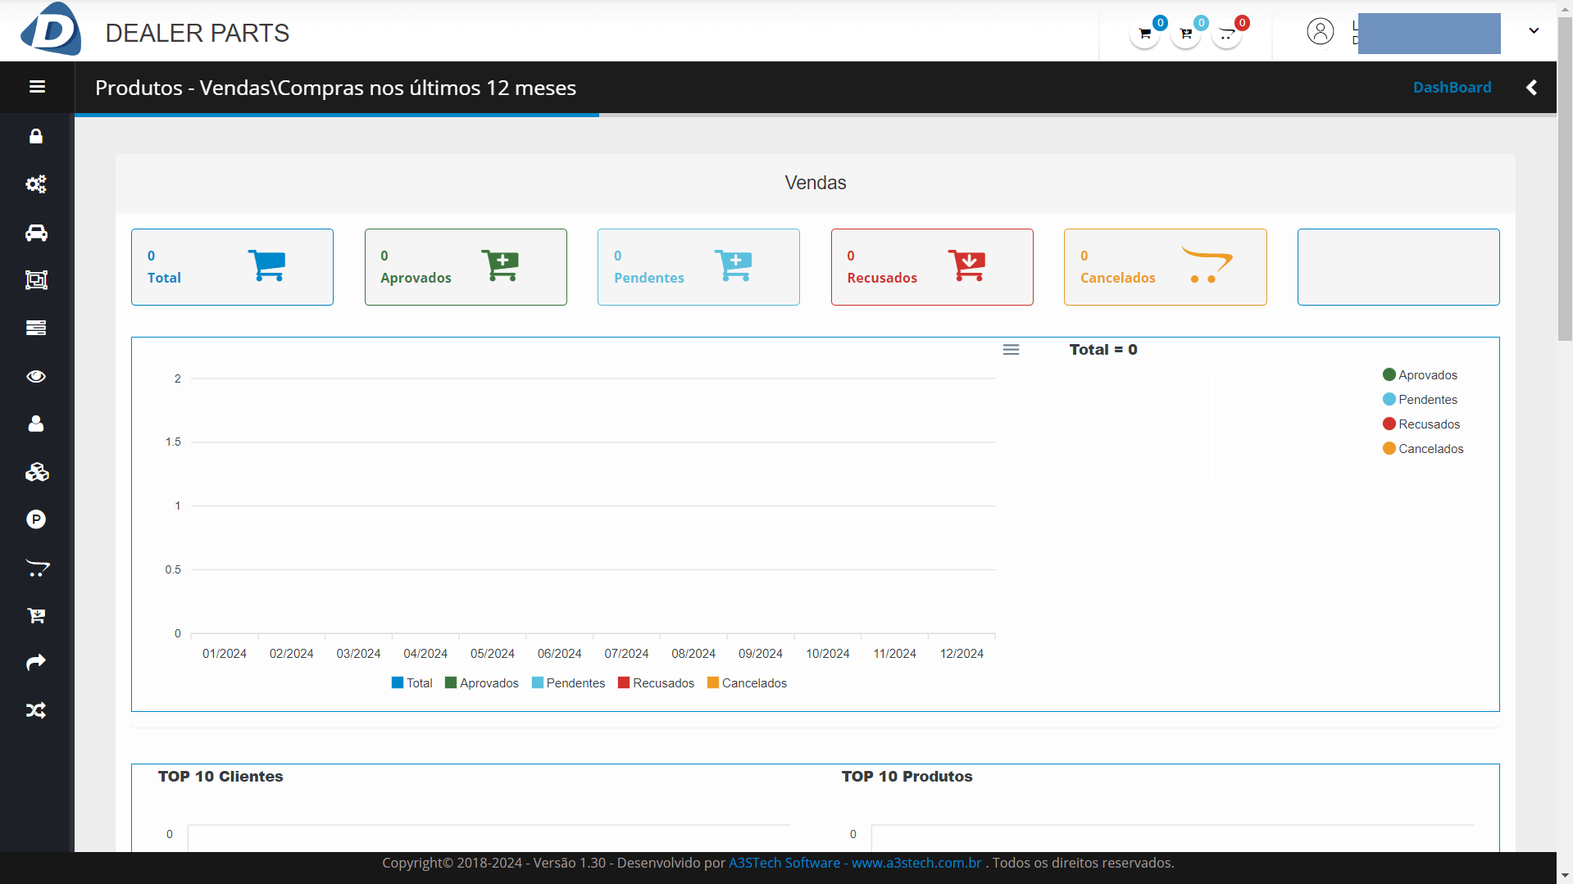Click the lock icon in sidebar

tap(36, 136)
